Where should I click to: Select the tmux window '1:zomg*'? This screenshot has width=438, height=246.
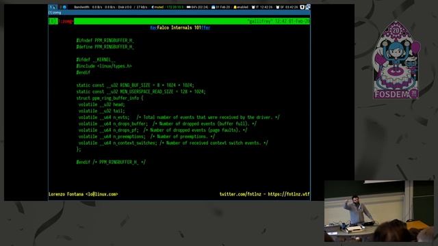coord(66,21)
